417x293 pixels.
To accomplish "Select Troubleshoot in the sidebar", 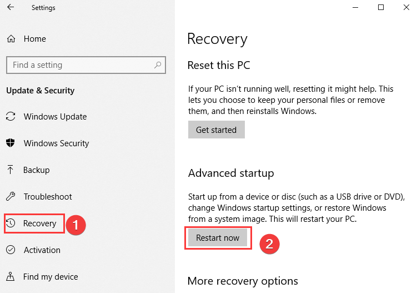I will (x=48, y=197).
